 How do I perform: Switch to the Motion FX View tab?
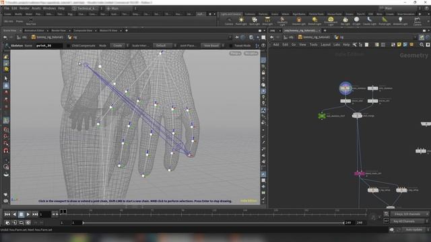108,30
